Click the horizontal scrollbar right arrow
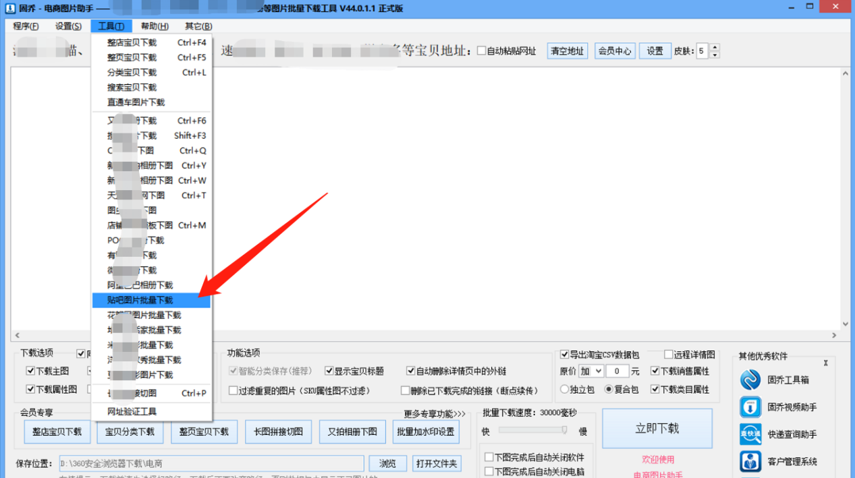 [834, 335]
